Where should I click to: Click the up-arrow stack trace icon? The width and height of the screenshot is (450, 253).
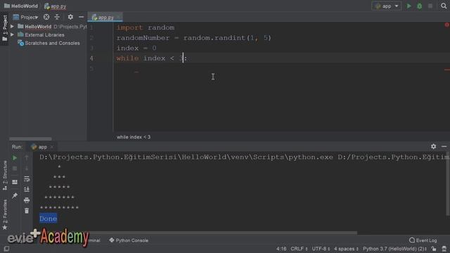click(x=27, y=157)
